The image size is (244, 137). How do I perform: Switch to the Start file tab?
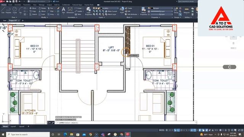coord(5,21)
